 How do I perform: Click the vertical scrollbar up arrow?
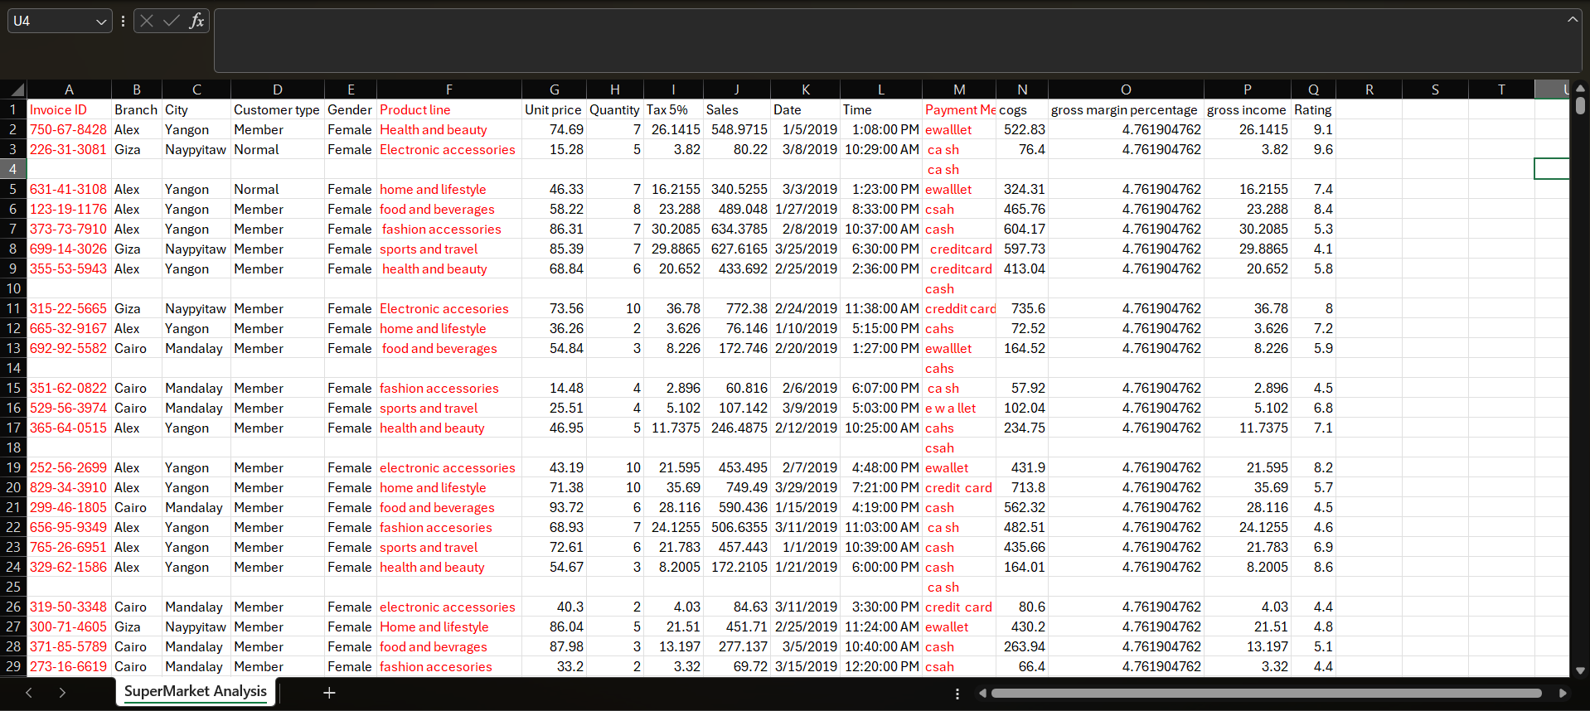1580,88
